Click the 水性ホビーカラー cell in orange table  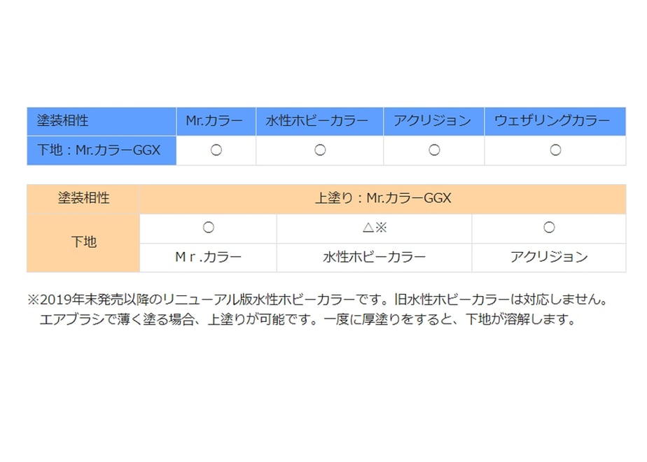(374, 258)
